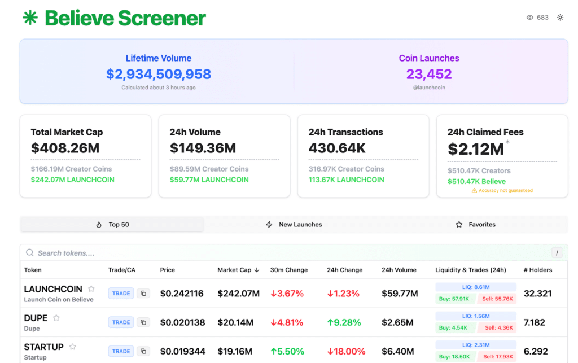Viewport: 578px width, 363px height.
Task: Copy the STARTUP contract address
Action: 143,351
